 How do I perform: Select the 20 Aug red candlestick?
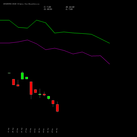[13, 82]
